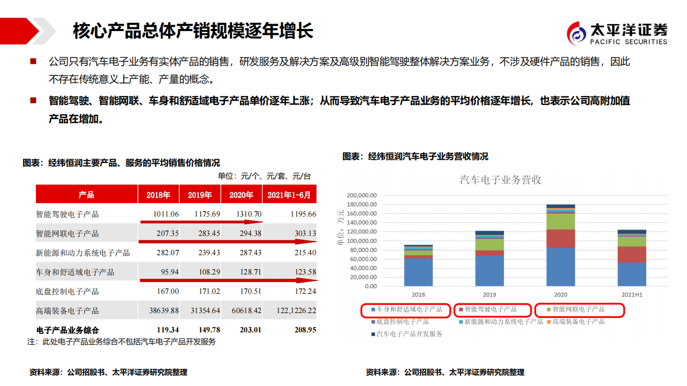This screenshot has height=386, width=687.
Task: Click table cell value 283.45
Action: pyautogui.click(x=209, y=233)
